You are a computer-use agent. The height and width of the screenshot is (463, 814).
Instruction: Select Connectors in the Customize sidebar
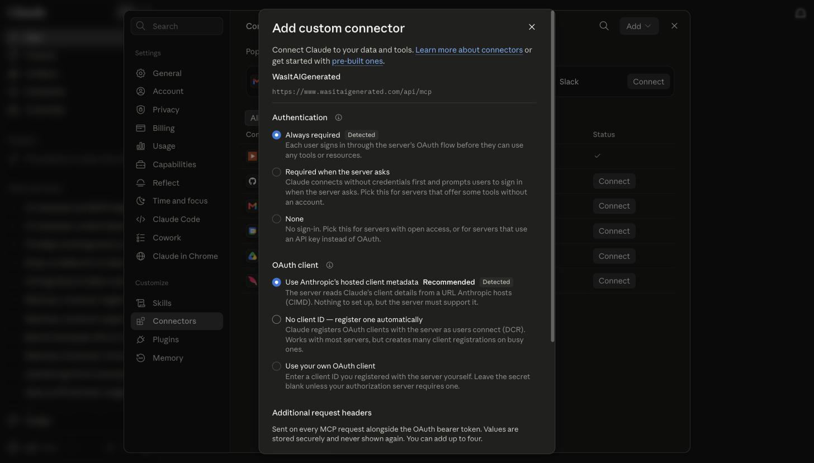click(x=177, y=321)
